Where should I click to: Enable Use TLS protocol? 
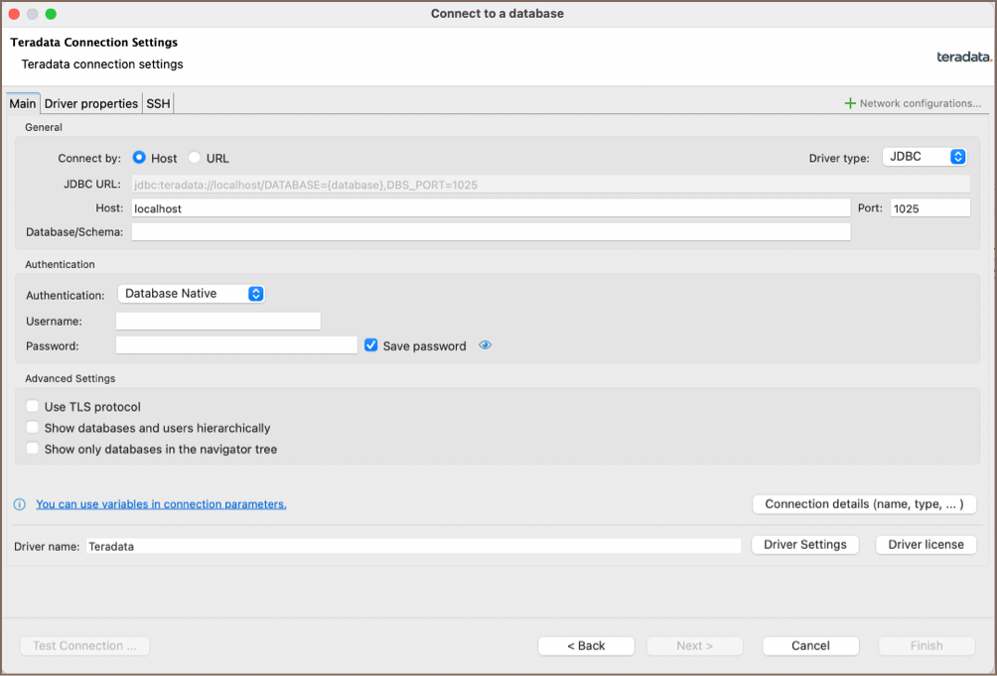[33, 407]
